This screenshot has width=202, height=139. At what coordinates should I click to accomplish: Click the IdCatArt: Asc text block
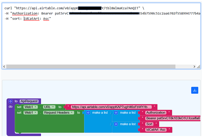coord(156,130)
